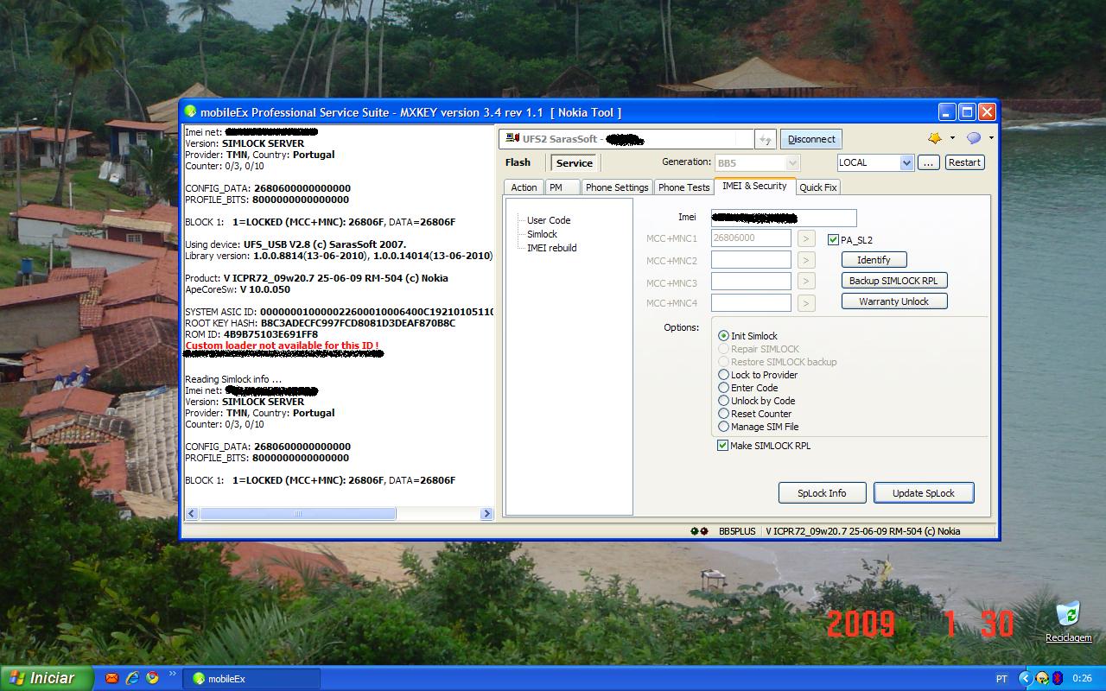Viewport: 1106px width, 691px height.
Task: Show hidden system tray icons
Action: (x=1026, y=678)
